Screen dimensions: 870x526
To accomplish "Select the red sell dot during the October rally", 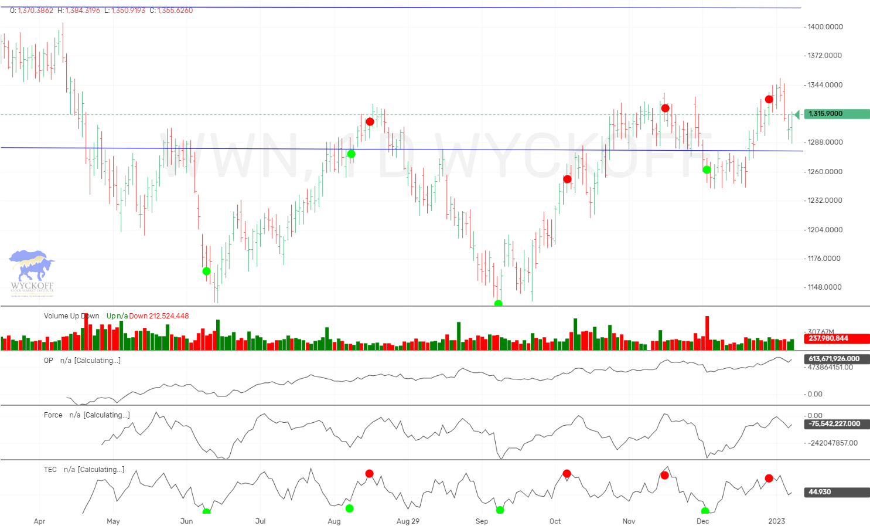I will [x=567, y=179].
